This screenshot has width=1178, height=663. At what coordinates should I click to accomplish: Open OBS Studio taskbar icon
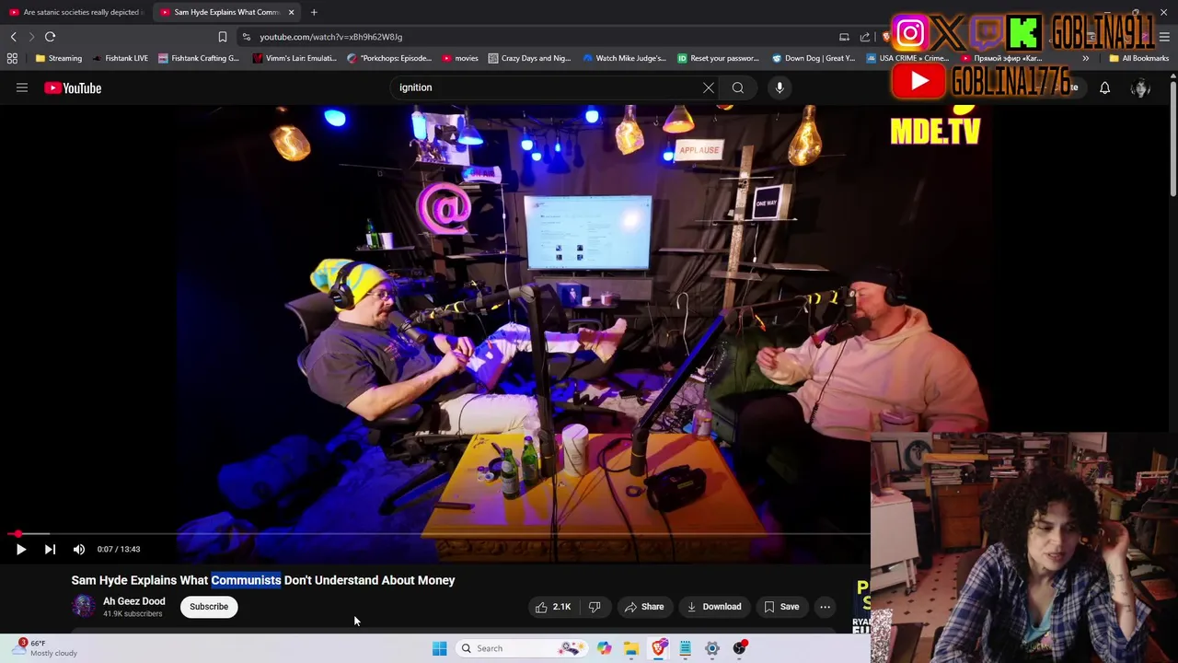click(x=739, y=648)
